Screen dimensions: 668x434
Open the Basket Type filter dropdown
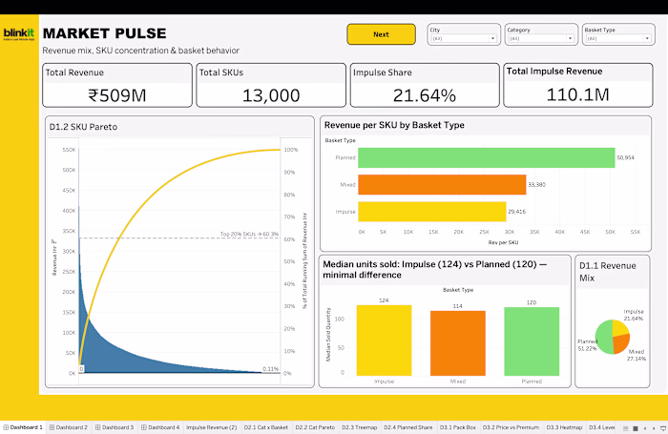coord(618,38)
